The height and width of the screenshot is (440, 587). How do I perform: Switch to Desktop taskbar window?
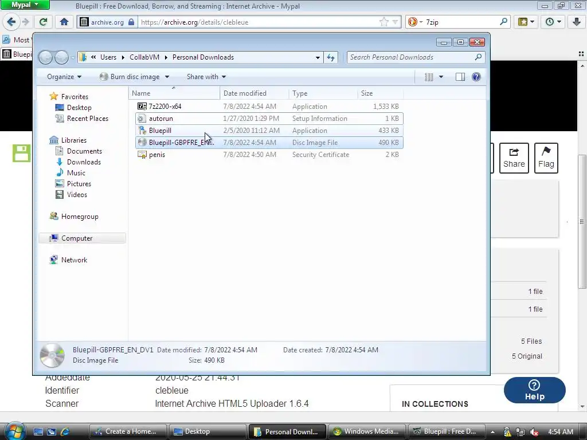pos(207,431)
